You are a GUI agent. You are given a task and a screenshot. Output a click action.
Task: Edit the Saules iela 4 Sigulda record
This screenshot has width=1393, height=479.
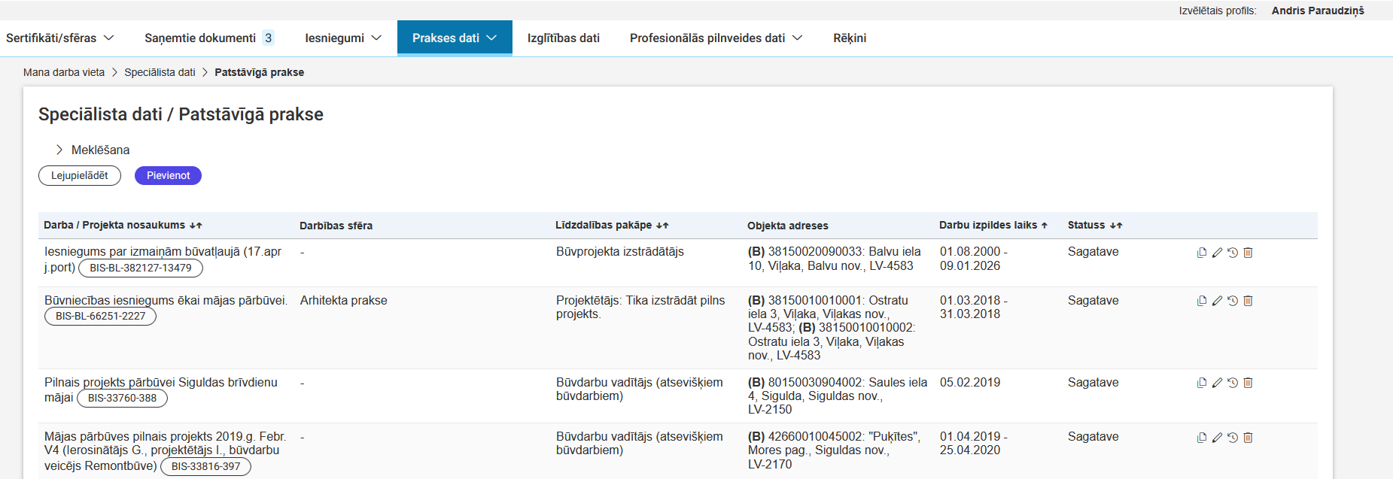(x=1217, y=383)
